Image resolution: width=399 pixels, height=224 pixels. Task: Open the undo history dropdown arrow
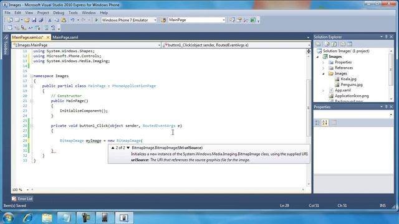pyautogui.click(x=78, y=20)
